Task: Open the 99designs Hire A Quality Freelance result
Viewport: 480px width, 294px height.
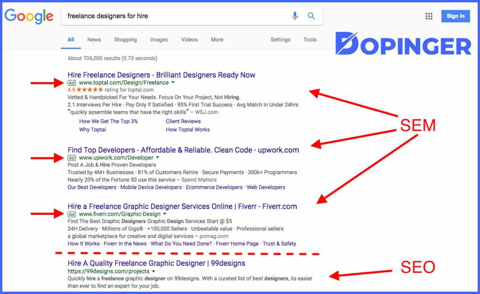Action: (x=157, y=263)
